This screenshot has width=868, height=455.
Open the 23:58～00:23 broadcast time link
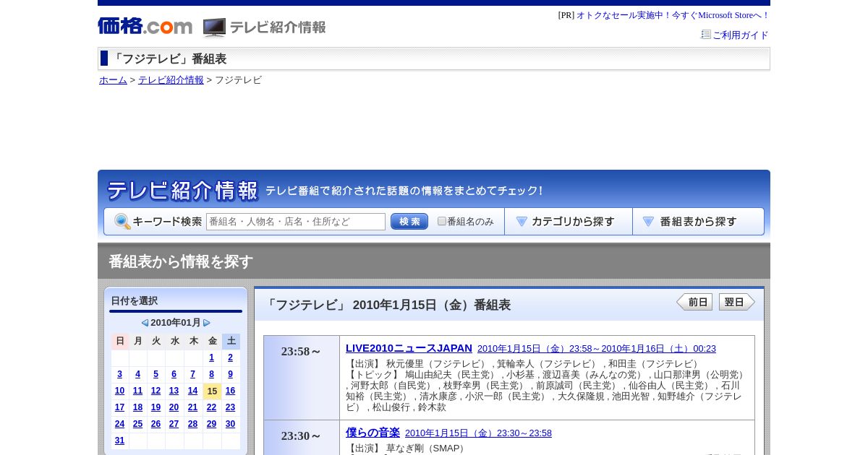click(597, 349)
